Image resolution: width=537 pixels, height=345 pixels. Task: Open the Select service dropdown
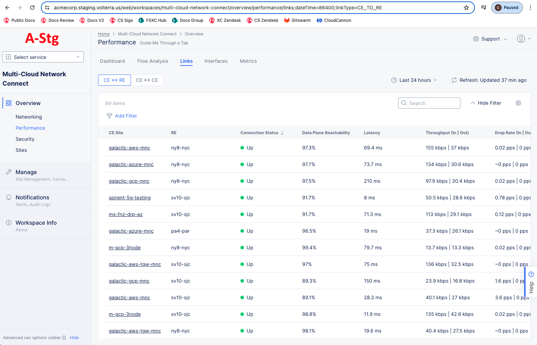pyautogui.click(x=43, y=57)
